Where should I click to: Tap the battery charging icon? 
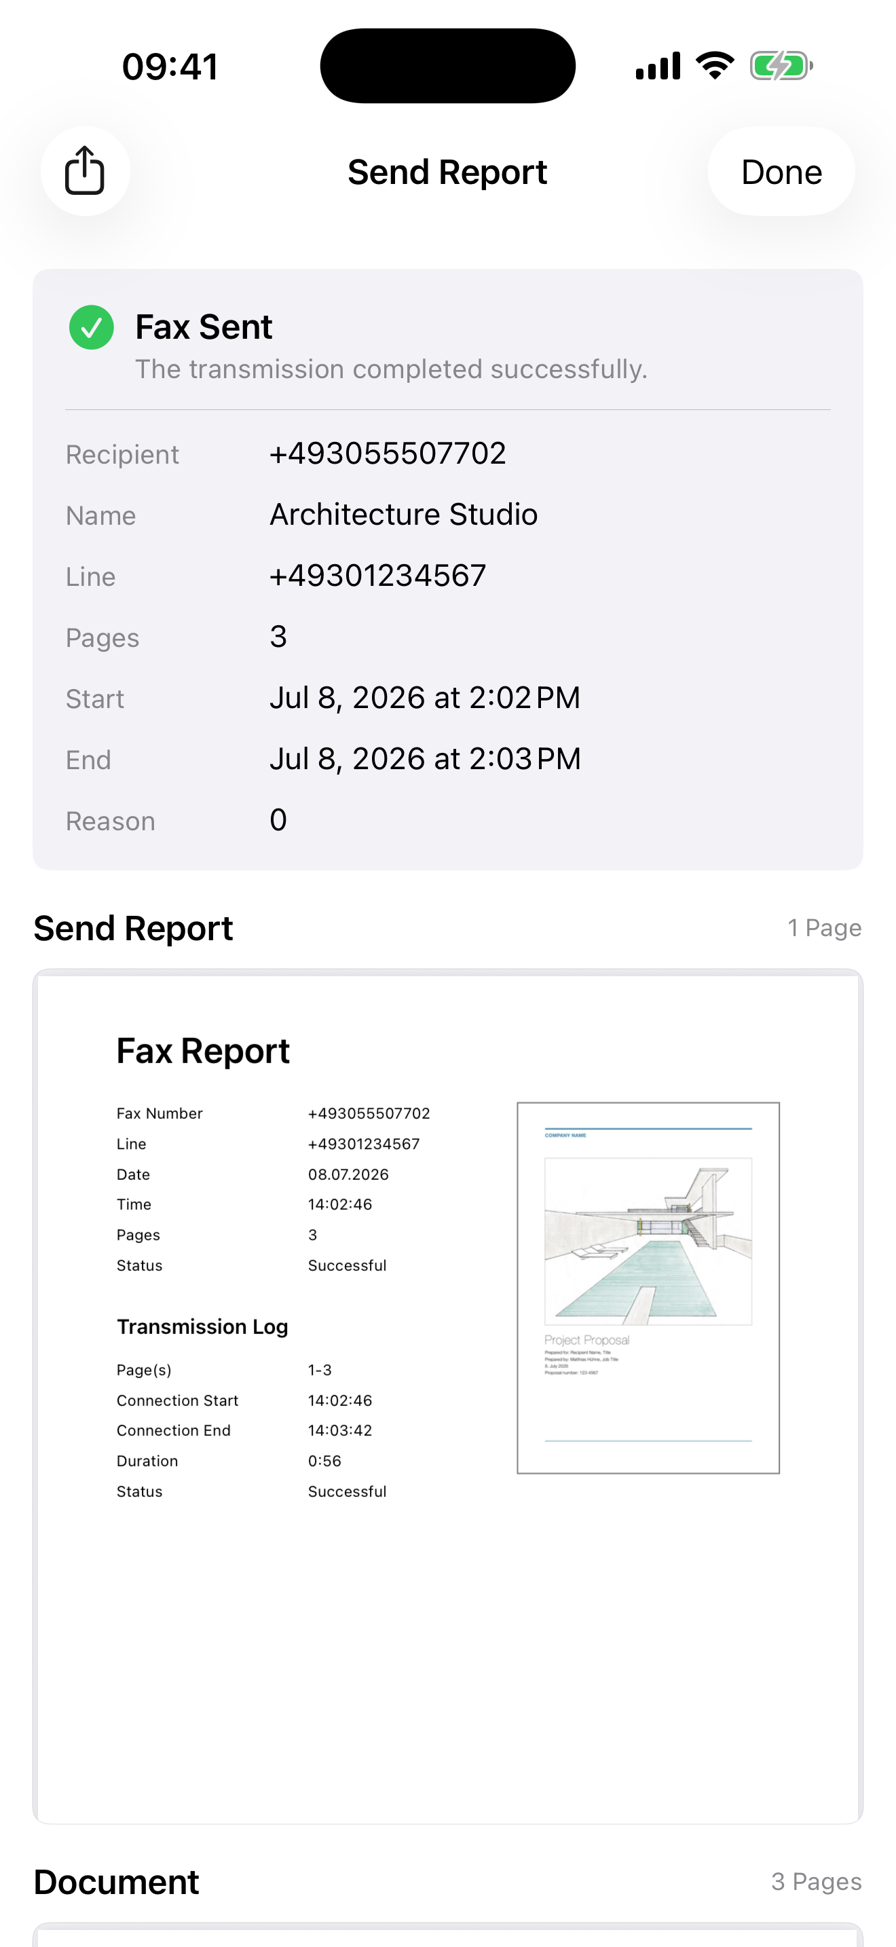point(781,66)
